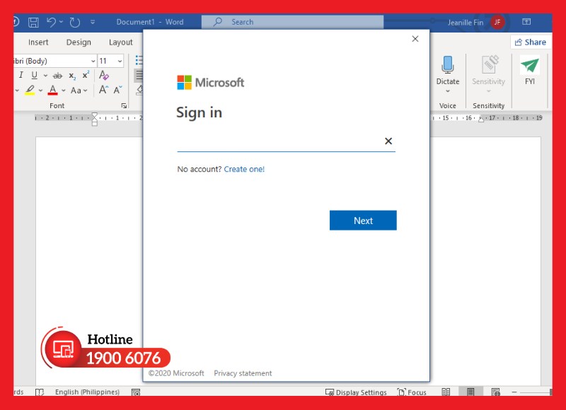
Task: Open the Undo history dropdown arrow
Action: 61,22
